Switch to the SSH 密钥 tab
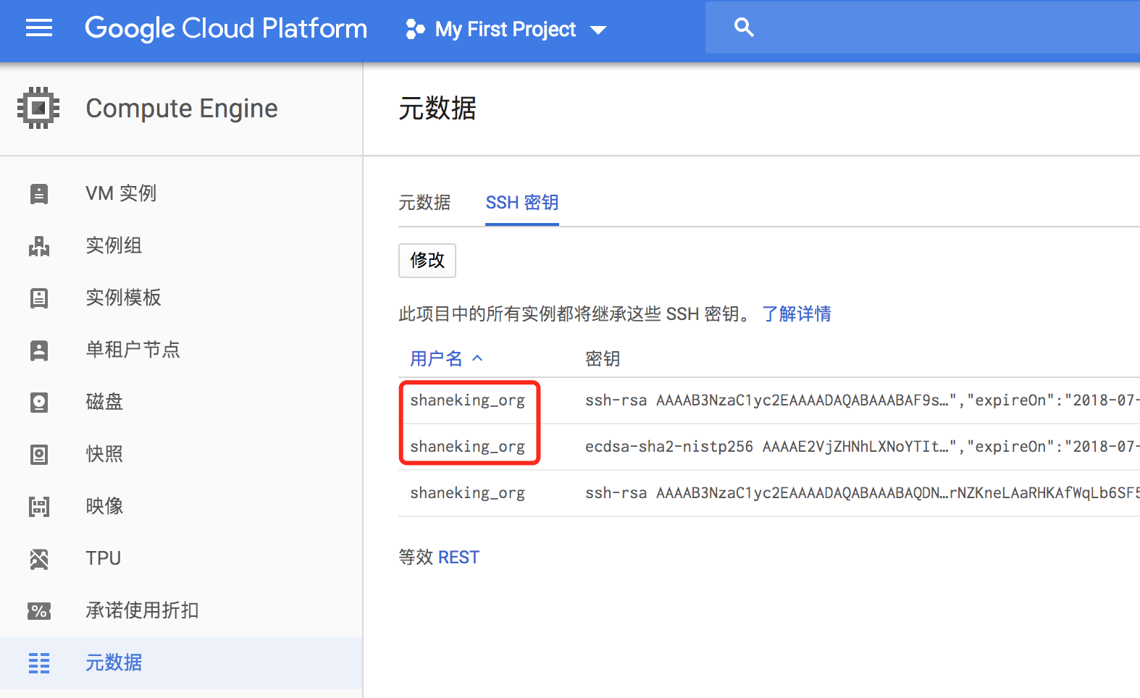Screen dimensions: 1140x698 point(522,203)
